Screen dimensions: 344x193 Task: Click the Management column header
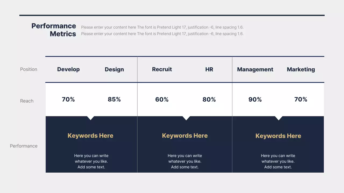[255, 69]
